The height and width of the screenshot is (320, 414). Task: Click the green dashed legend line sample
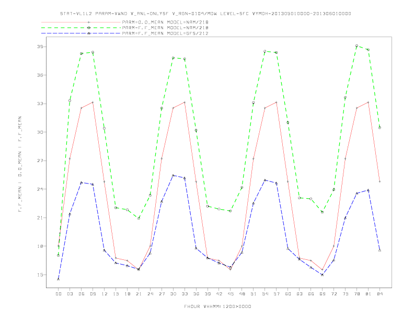(81, 28)
